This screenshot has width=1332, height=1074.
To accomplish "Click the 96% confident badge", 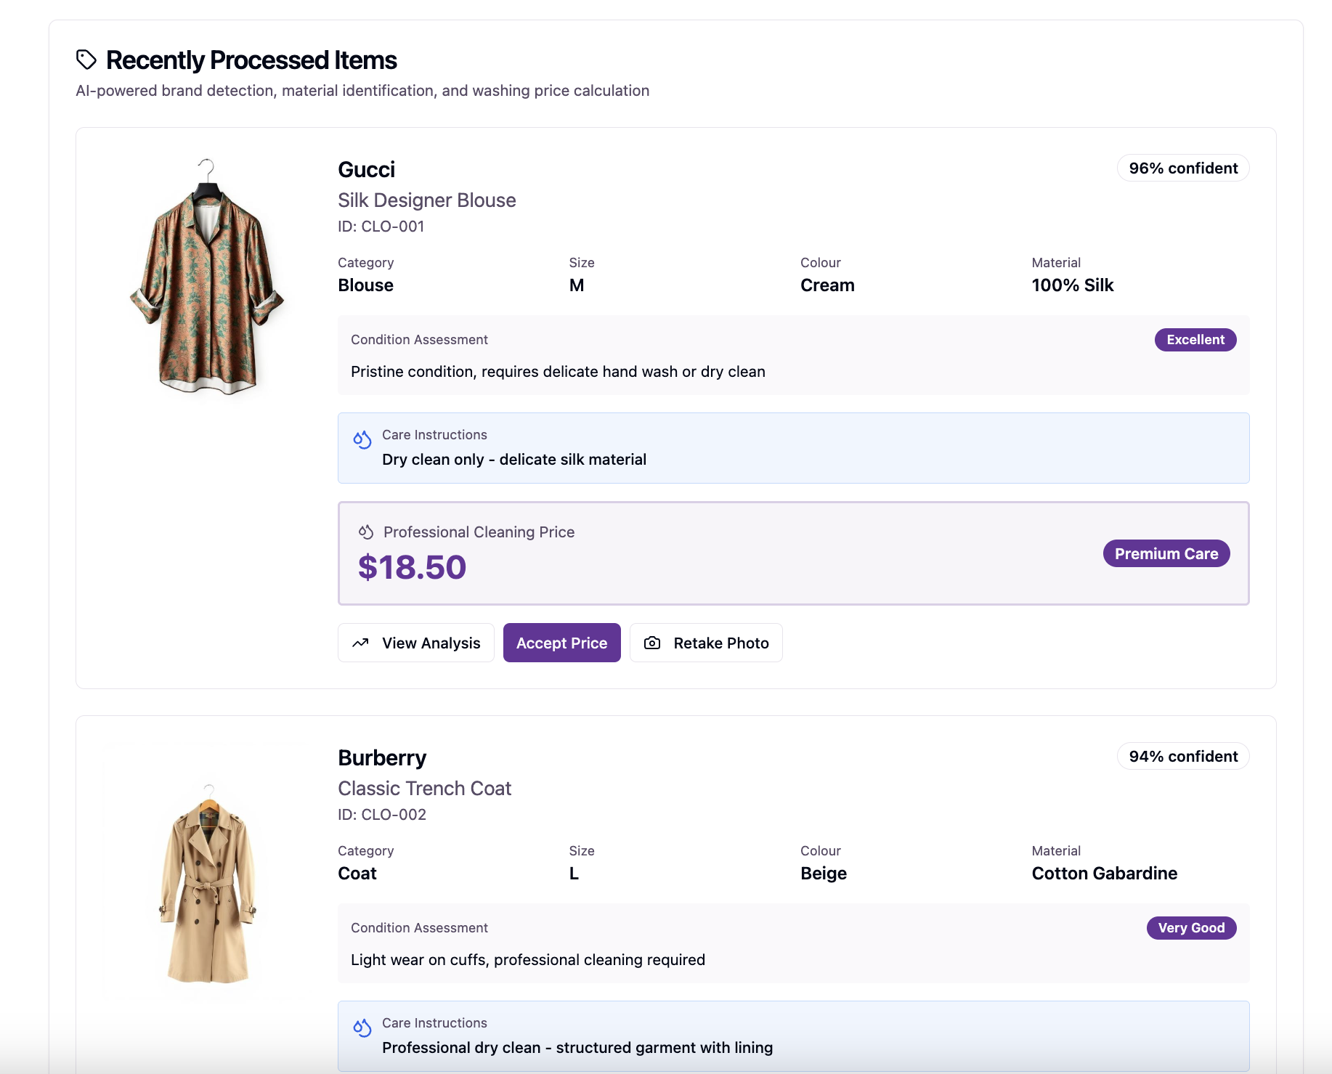I will click(x=1183, y=168).
